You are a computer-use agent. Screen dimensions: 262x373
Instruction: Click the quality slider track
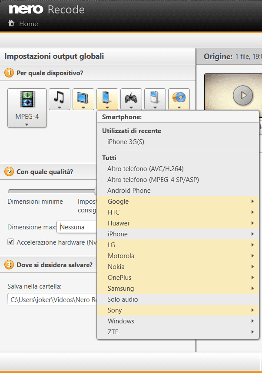pyautogui.click(x=52, y=191)
